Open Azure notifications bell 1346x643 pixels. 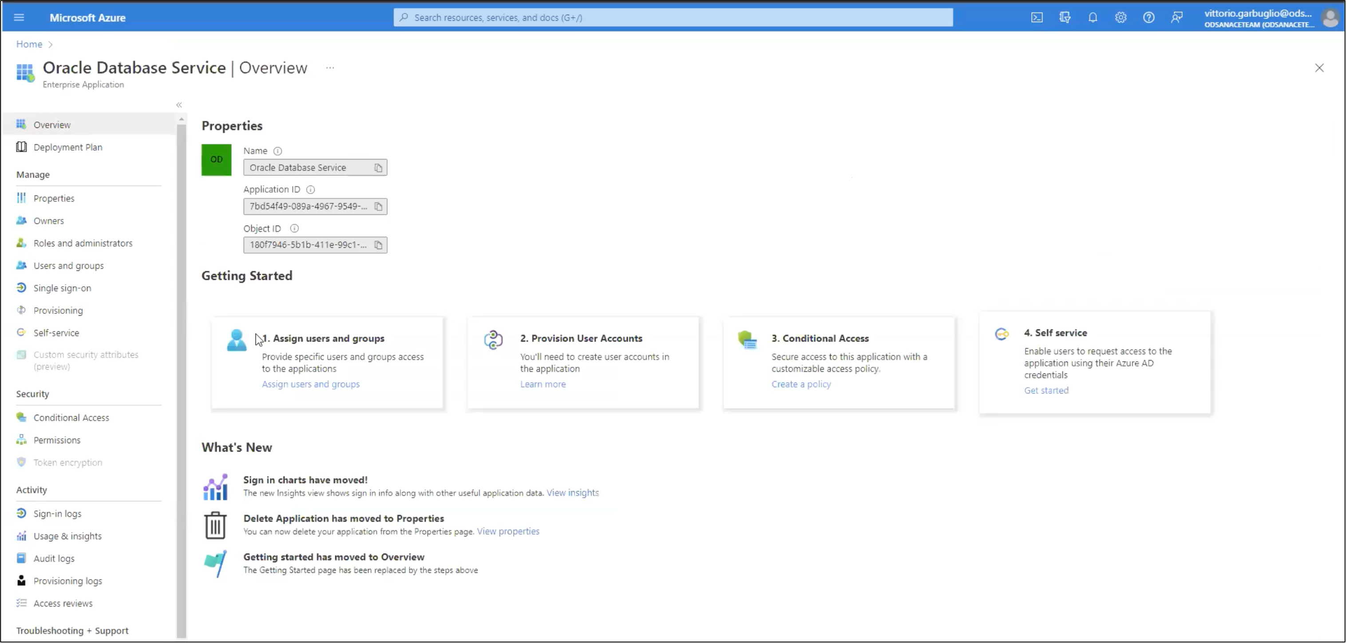pos(1093,17)
